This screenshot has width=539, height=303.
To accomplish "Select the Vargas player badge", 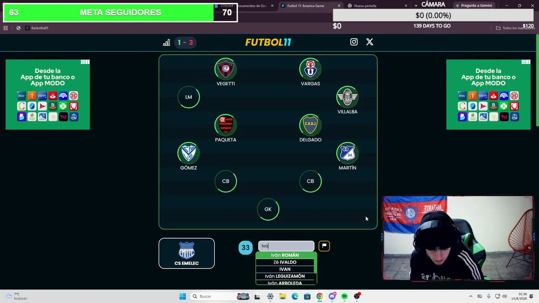I will [x=310, y=69].
